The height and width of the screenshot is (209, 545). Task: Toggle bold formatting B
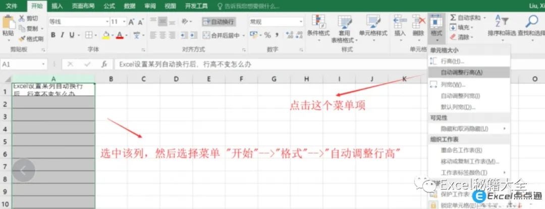click(53, 35)
